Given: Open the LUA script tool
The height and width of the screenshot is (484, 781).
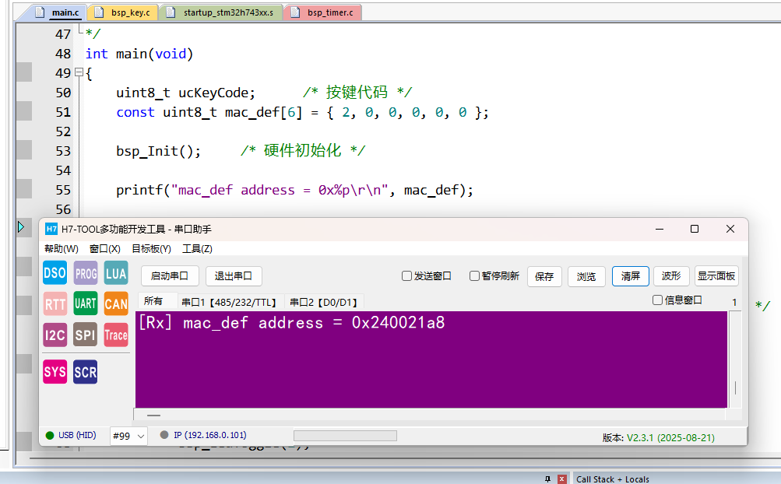Looking at the screenshot, I should point(116,273).
